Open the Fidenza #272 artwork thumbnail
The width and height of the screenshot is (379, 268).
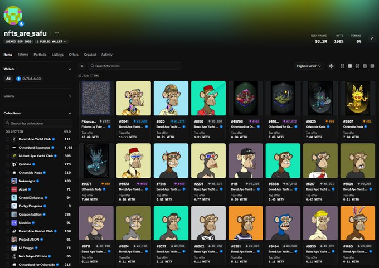coord(96,98)
